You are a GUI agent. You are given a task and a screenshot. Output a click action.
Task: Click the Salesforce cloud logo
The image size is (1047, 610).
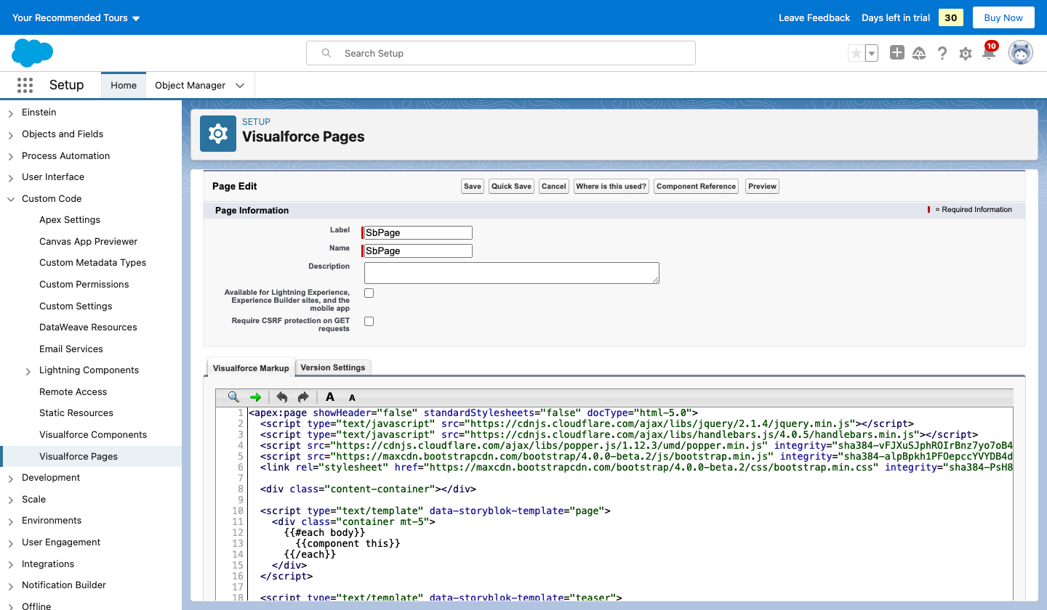tap(33, 53)
